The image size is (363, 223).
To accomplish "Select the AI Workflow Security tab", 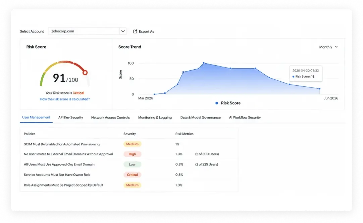I will click(x=245, y=118).
